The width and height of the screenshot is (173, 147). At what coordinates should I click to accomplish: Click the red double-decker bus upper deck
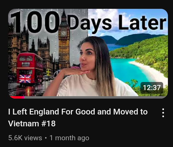(x=30, y=60)
